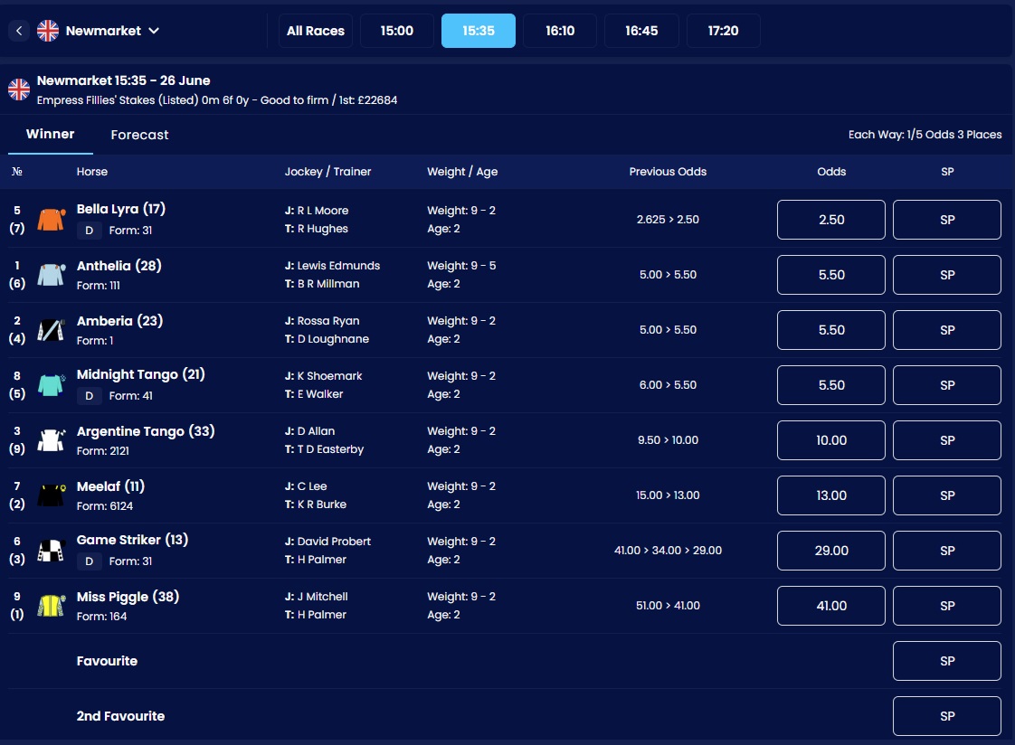Screen dimensions: 1015x745
Task: Choose SP for Miss Piggle
Action: [x=946, y=606]
